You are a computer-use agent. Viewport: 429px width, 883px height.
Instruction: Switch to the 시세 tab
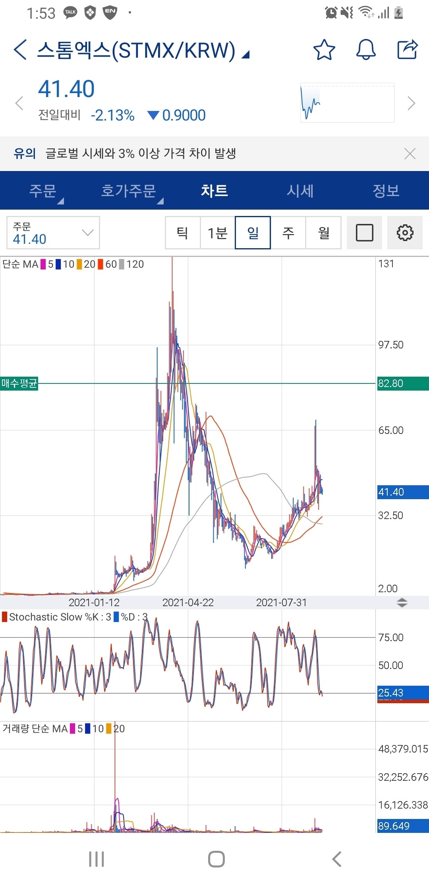click(300, 191)
